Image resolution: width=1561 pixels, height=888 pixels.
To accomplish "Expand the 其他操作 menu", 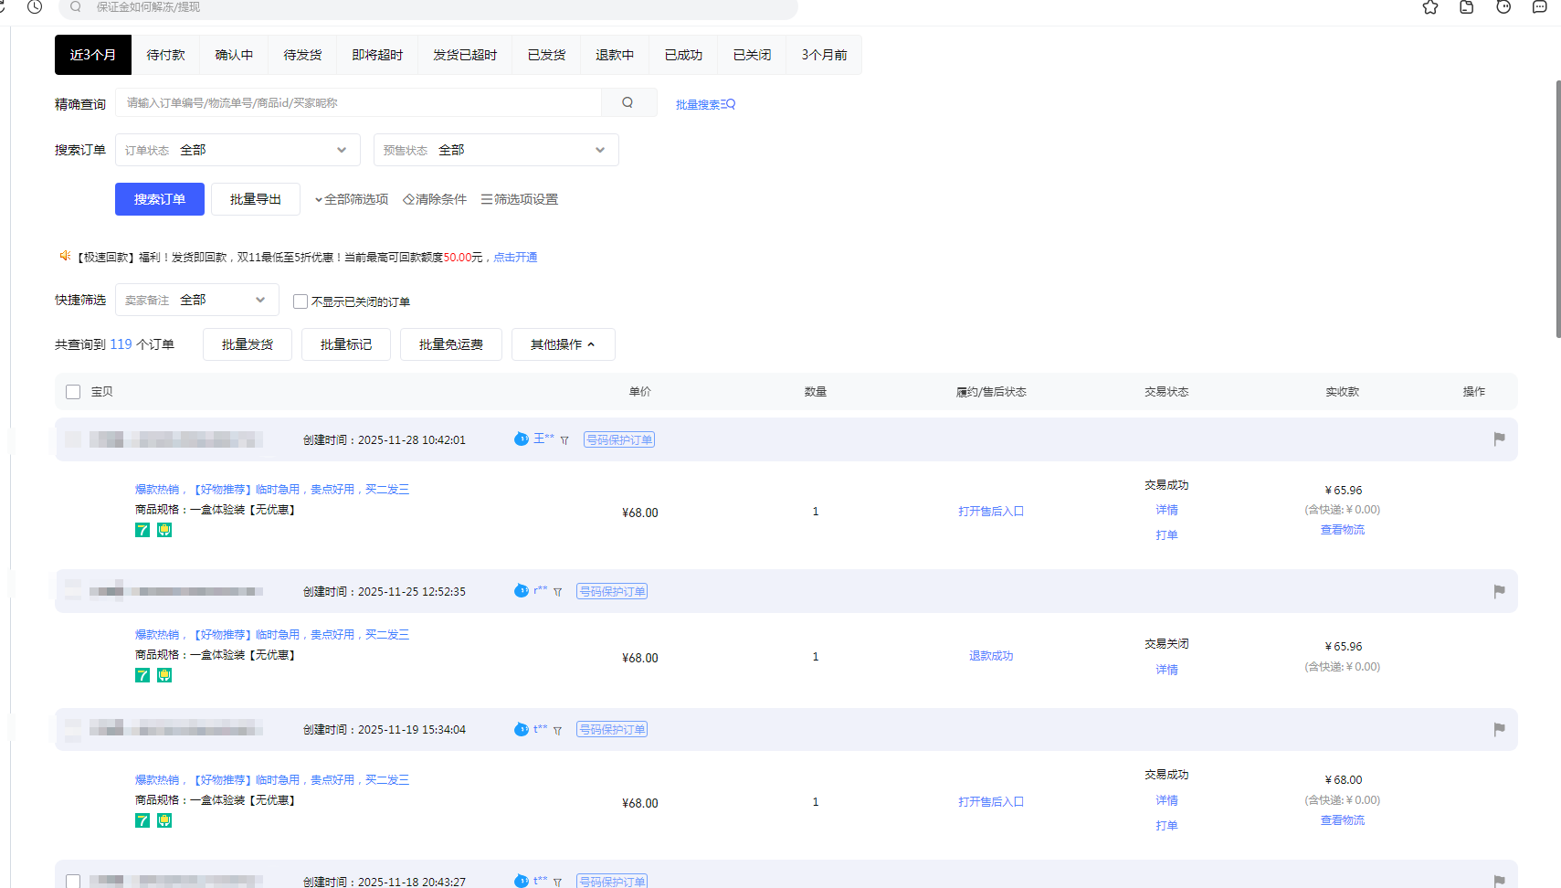I will 564,344.
